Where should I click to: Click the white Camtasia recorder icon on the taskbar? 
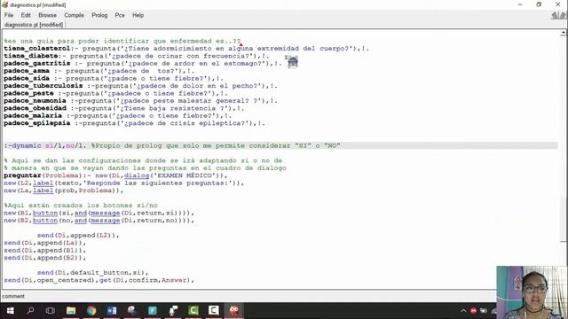click(213, 310)
